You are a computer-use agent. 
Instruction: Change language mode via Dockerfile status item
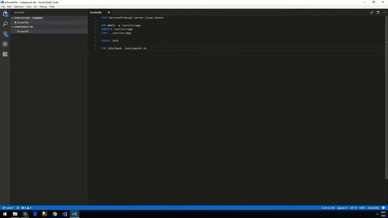pyautogui.click(x=373, y=208)
